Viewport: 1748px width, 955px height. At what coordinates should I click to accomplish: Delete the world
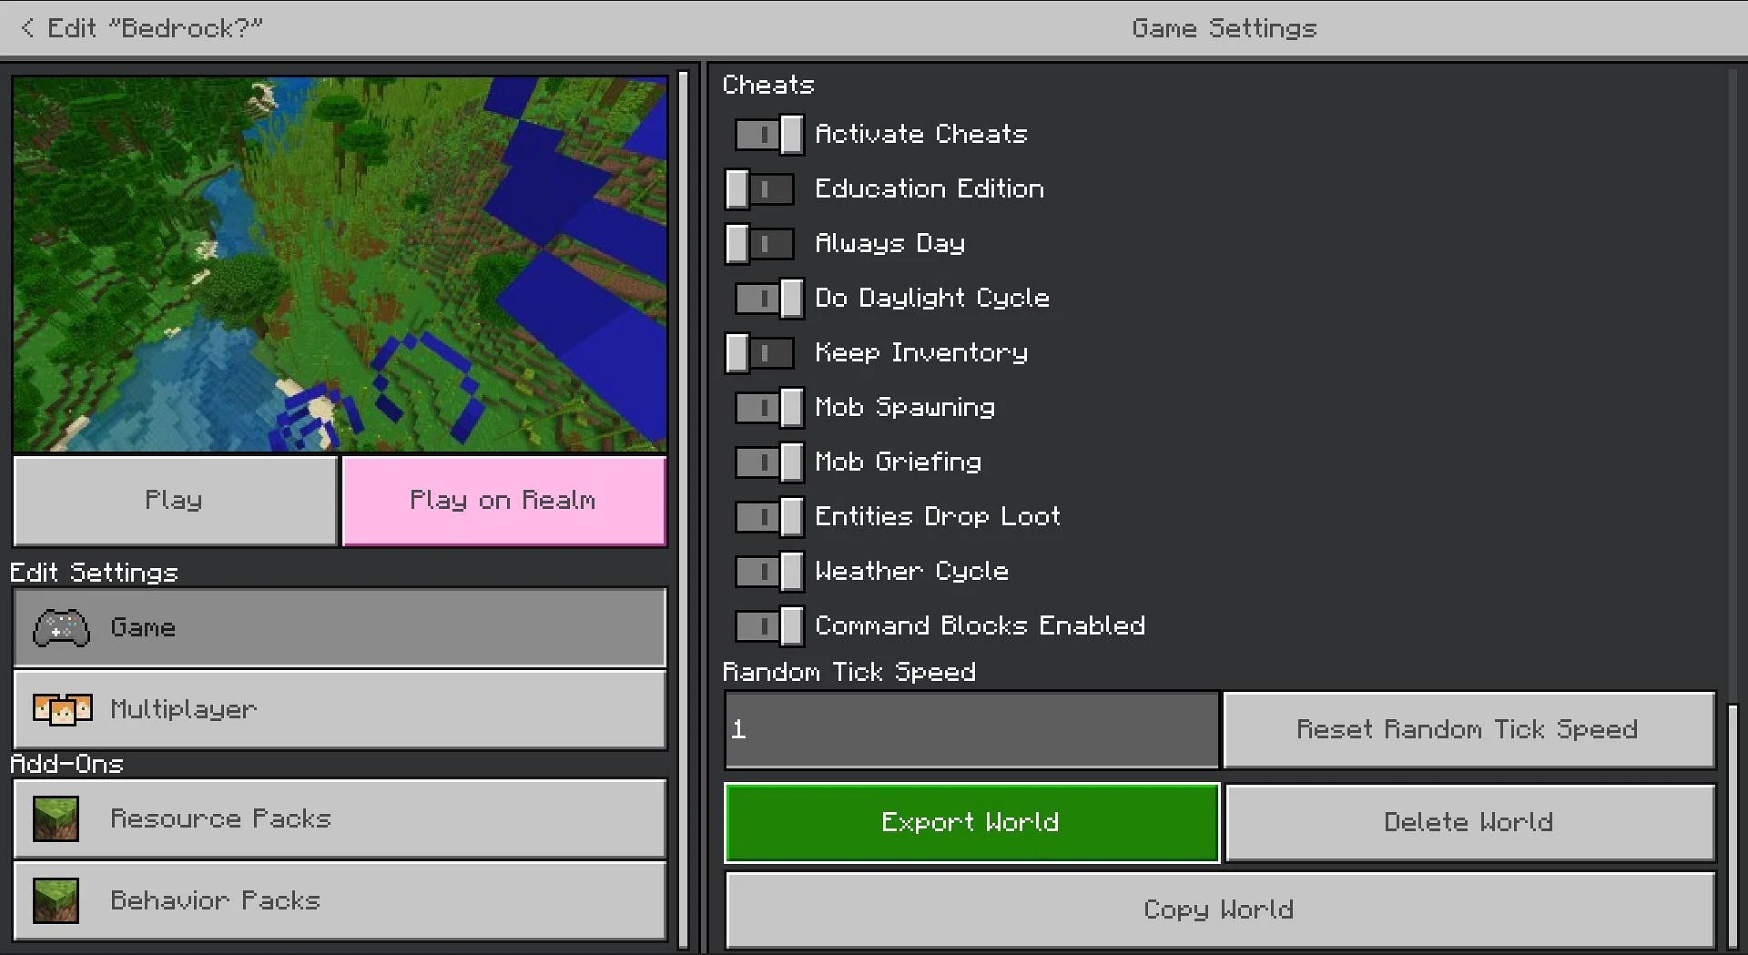tap(1468, 821)
